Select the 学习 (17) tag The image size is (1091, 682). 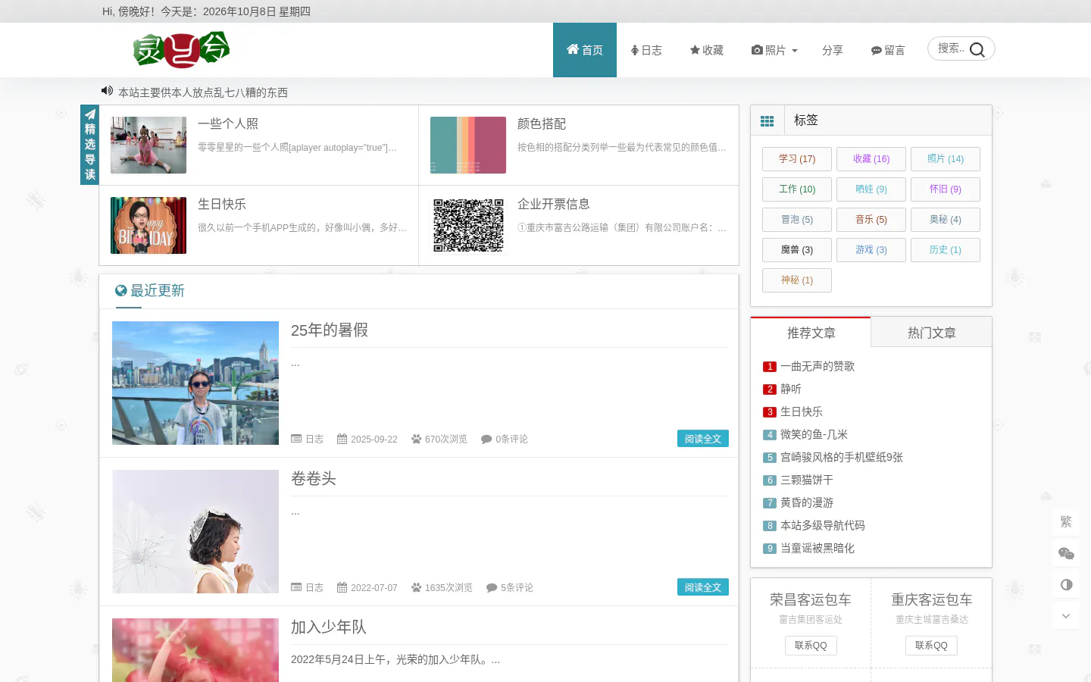click(x=797, y=159)
